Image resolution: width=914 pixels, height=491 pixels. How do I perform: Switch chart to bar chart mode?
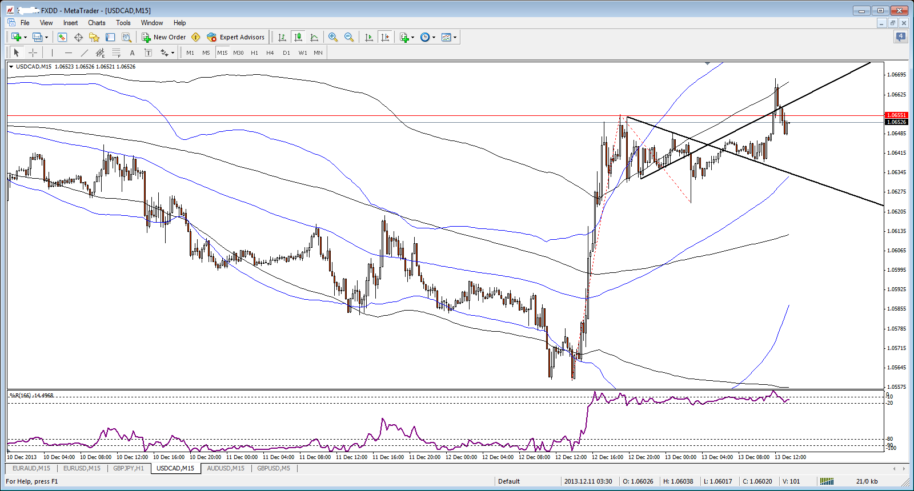coord(282,37)
